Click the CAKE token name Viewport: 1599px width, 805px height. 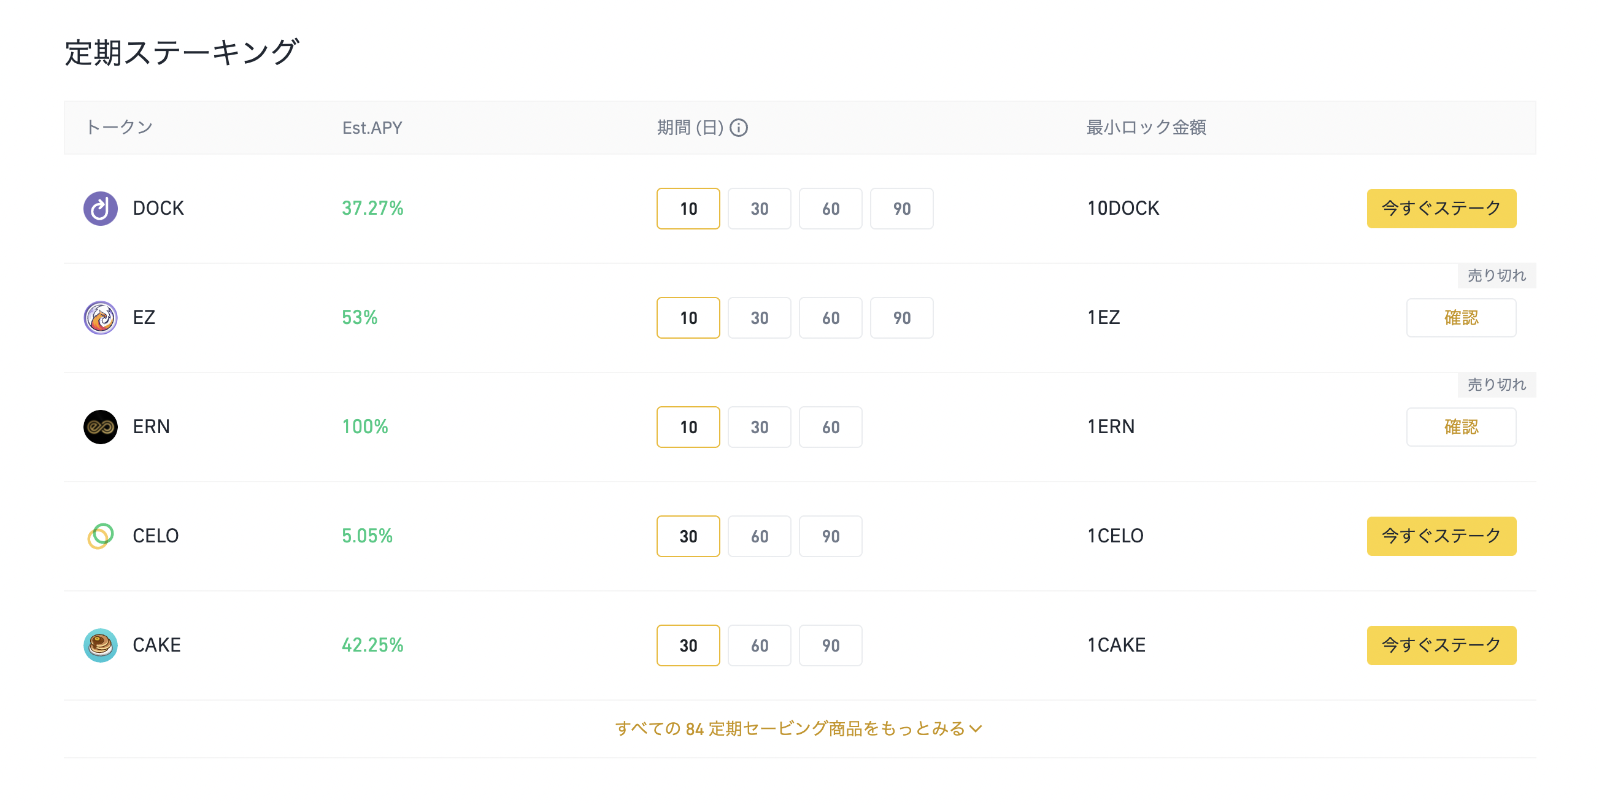157,645
